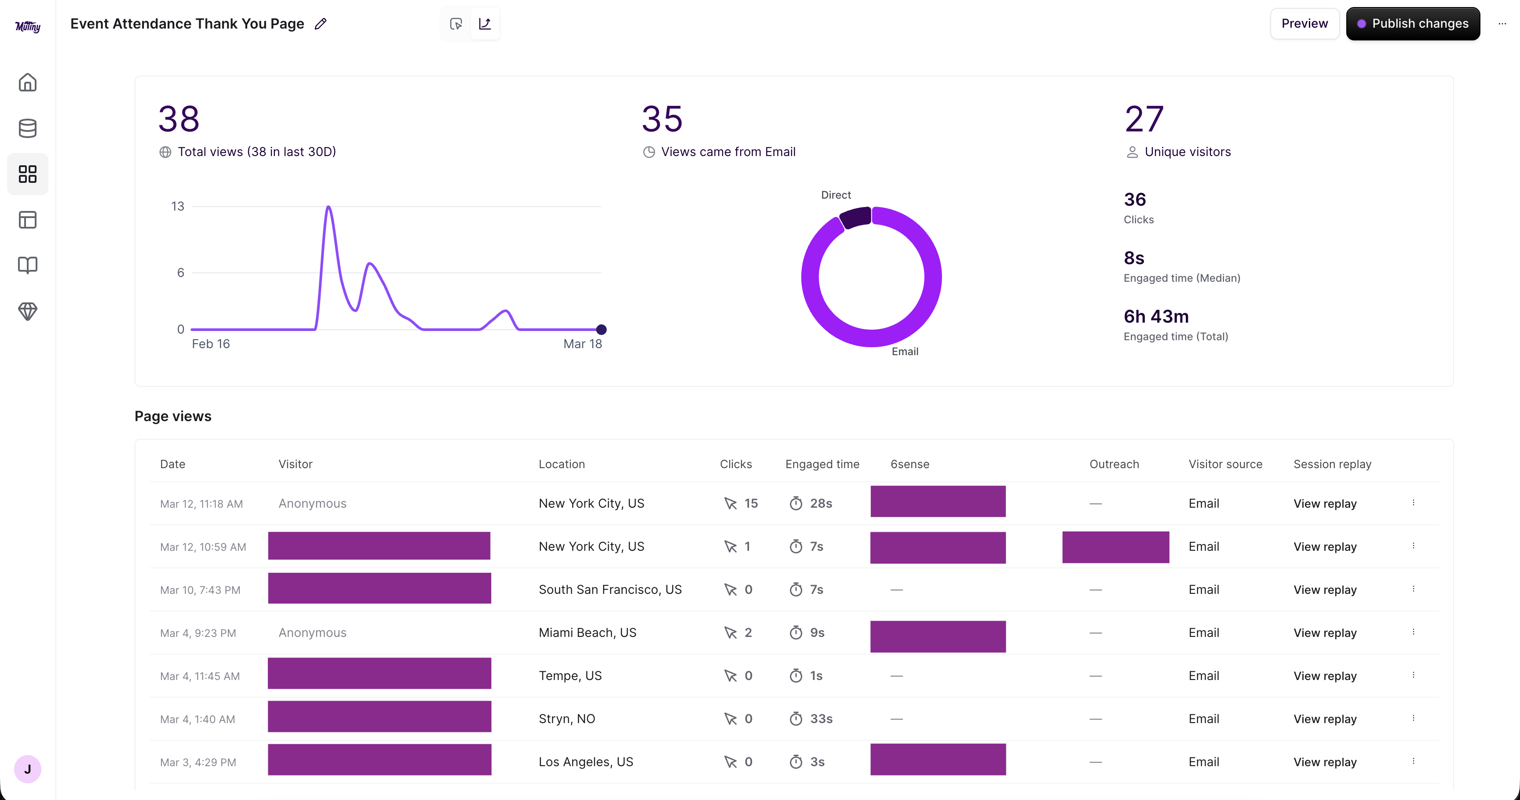Image resolution: width=1520 pixels, height=800 pixels.
Task: Open the diamond gem icon in the sidebar
Action: click(28, 311)
